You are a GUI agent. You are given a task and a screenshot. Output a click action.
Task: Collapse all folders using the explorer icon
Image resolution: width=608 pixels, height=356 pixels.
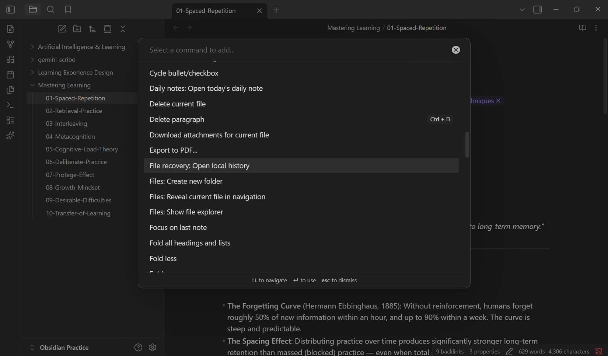[123, 29]
